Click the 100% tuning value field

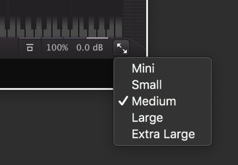[x=57, y=48]
